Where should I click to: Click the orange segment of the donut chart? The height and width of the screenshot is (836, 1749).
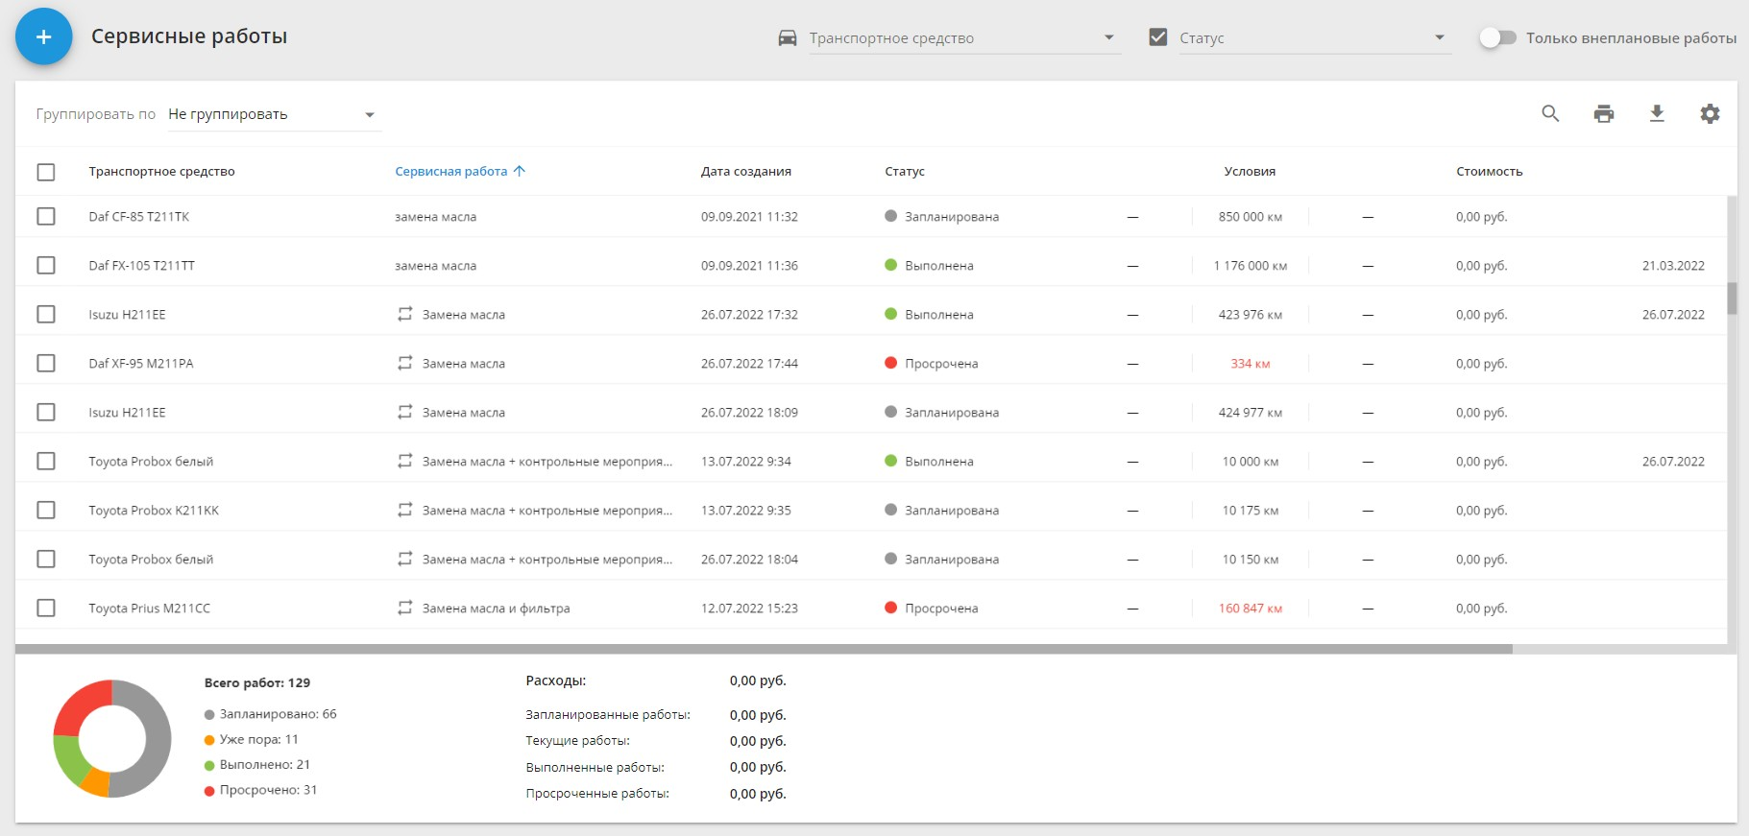tap(96, 782)
